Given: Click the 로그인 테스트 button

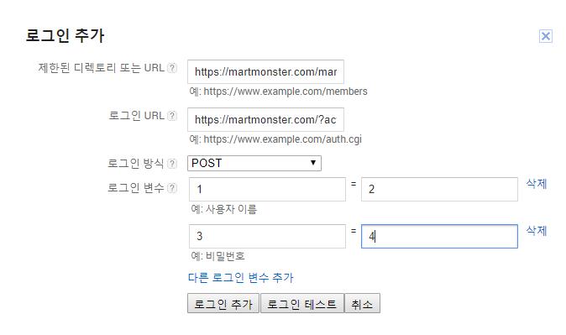Looking at the screenshot, I should 302,303.
